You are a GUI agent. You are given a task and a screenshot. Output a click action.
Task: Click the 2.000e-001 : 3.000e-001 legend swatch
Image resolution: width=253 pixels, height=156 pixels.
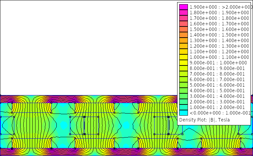(x=183, y=102)
